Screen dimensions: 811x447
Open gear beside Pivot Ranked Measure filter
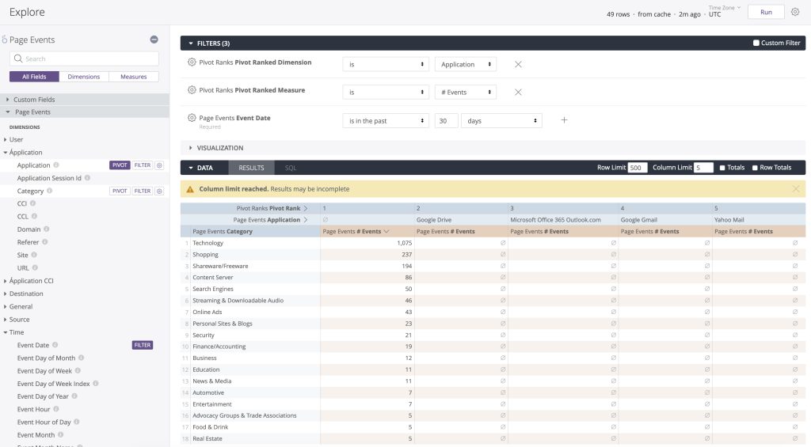tap(192, 90)
